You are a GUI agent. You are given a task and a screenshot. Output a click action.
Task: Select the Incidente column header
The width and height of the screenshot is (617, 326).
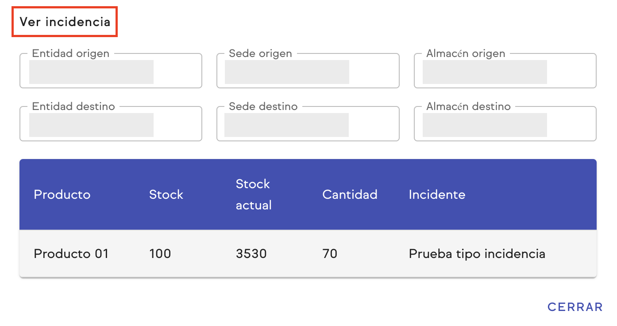click(x=437, y=194)
